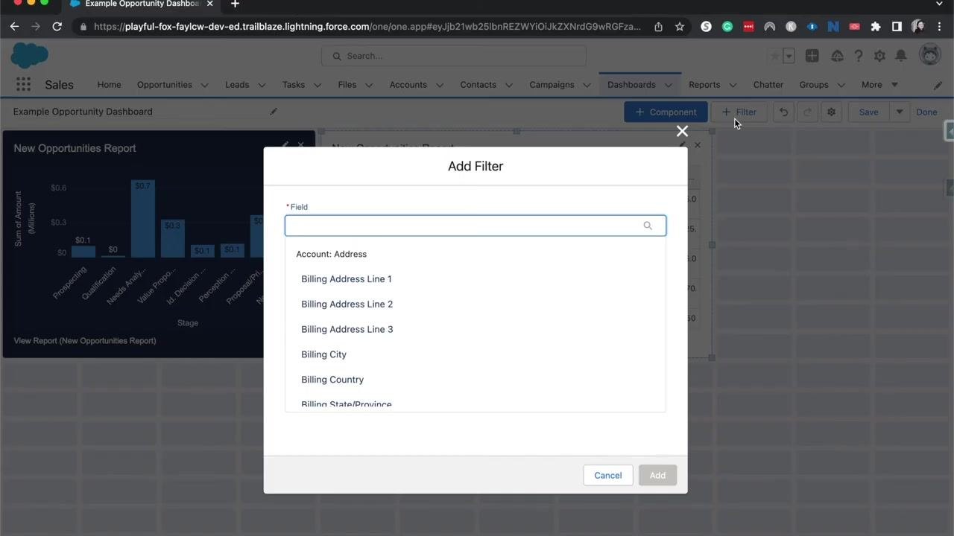
Task: Open the browser Extensions puzzle icon
Action: (876, 27)
